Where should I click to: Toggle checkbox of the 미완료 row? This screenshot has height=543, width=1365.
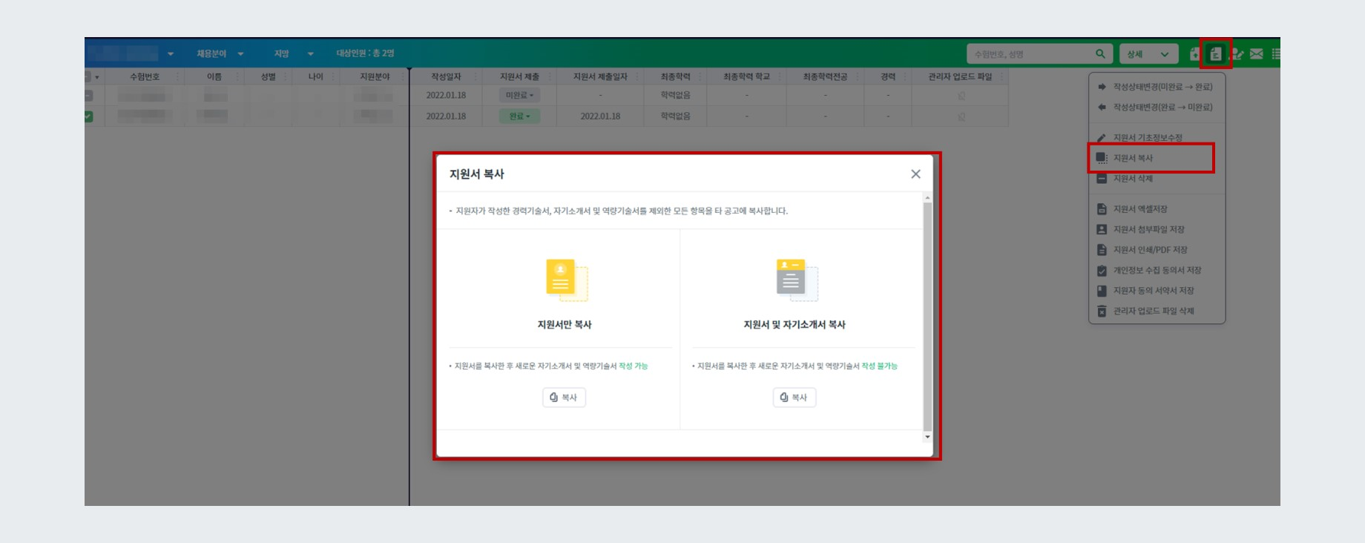[x=88, y=96]
